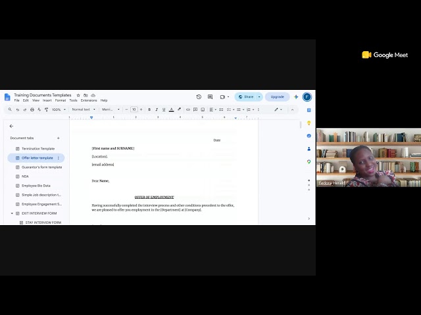Click the font size input field
Viewport: 421px width, 315px height.
[x=134, y=110]
